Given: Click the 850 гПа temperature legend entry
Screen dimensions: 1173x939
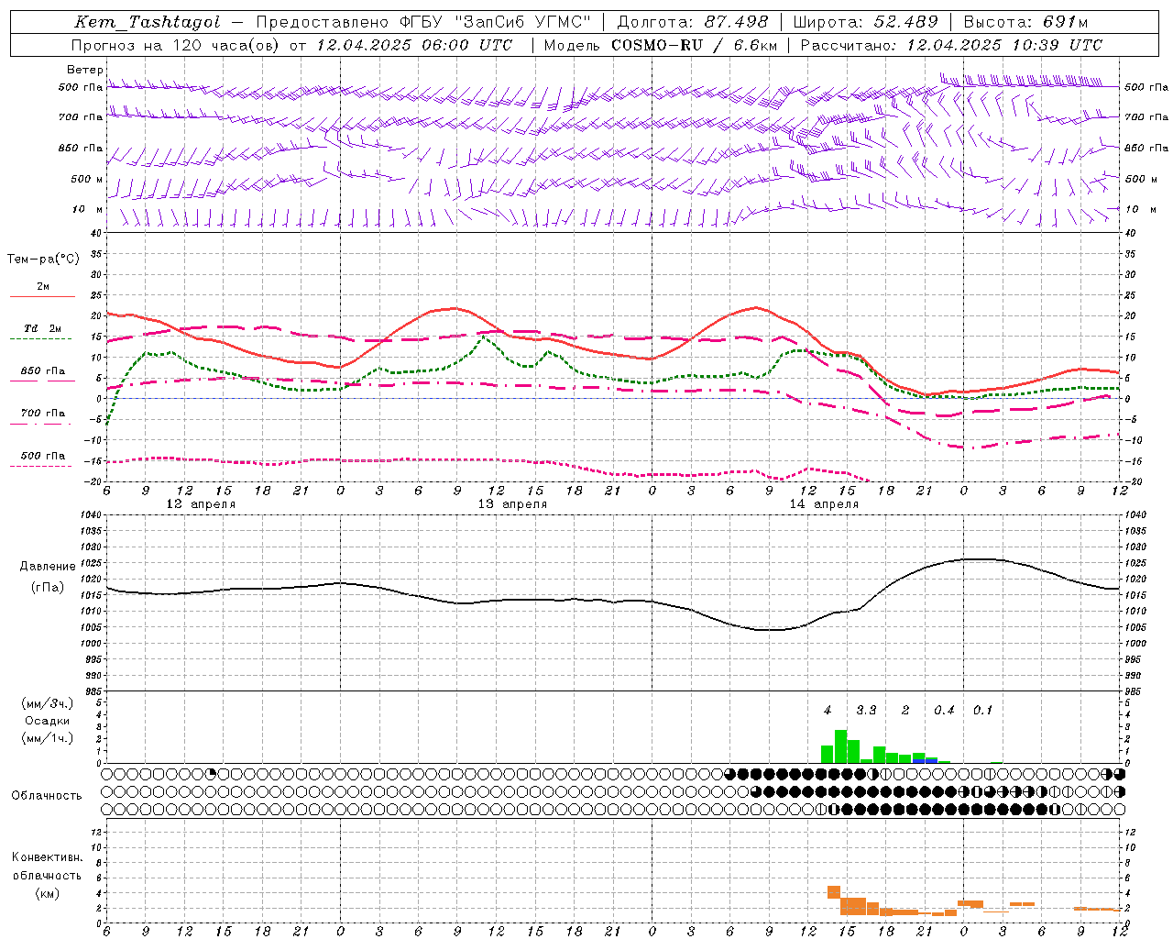Looking at the screenshot, I should click(43, 373).
